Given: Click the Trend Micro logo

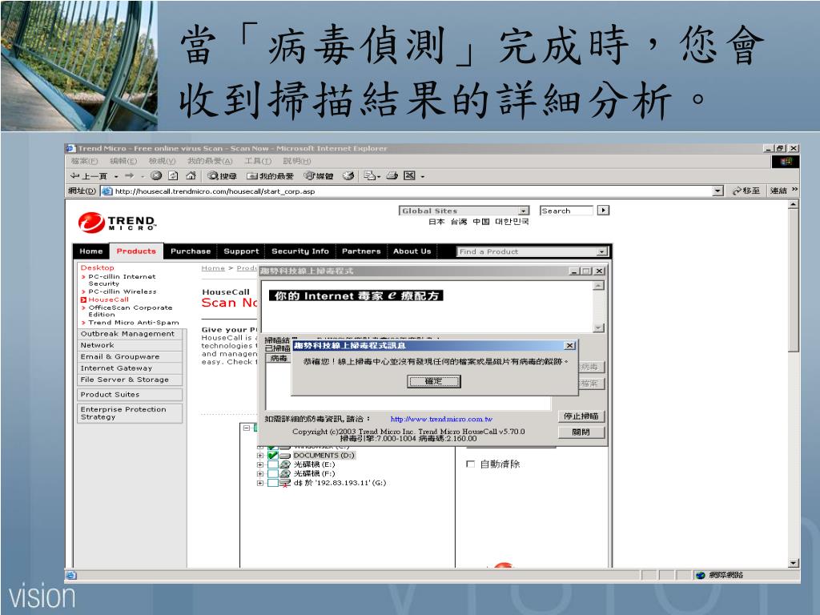Looking at the screenshot, I should [x=117, y=223].
